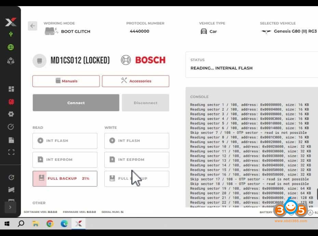Screen dimensions: 318x236
Task: Click the circular gauge icon in sidebar
Action: click(11, 127)
